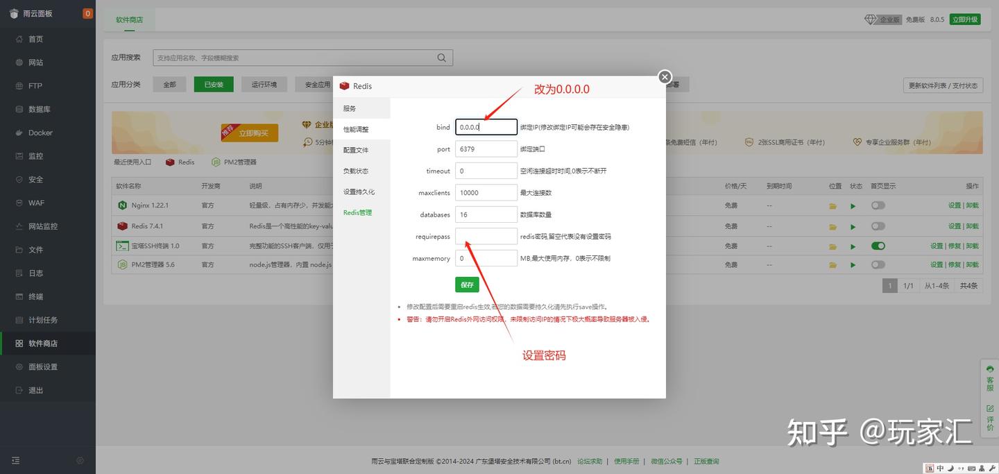The image size is (999, 474).
Task: Click 立即升级 button at the top right
Action: point(965,19)
